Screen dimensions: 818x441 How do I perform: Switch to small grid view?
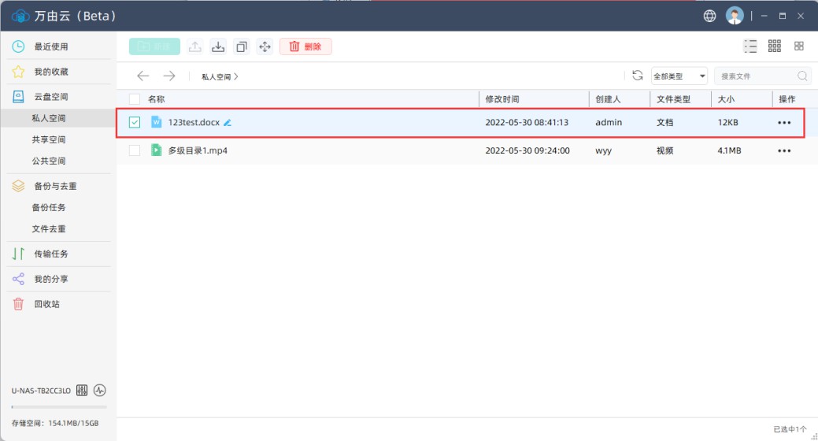click(775, 46)
